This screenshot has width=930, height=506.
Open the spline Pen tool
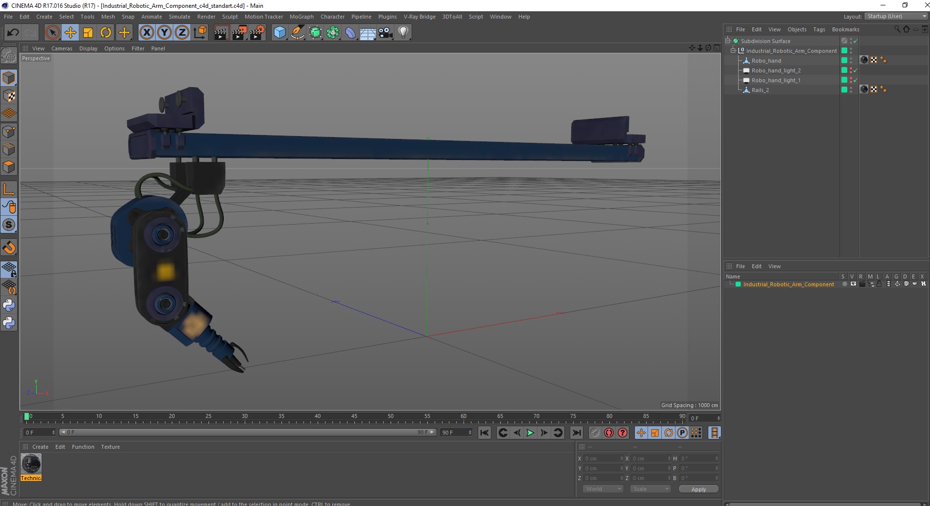click(298, 33)
